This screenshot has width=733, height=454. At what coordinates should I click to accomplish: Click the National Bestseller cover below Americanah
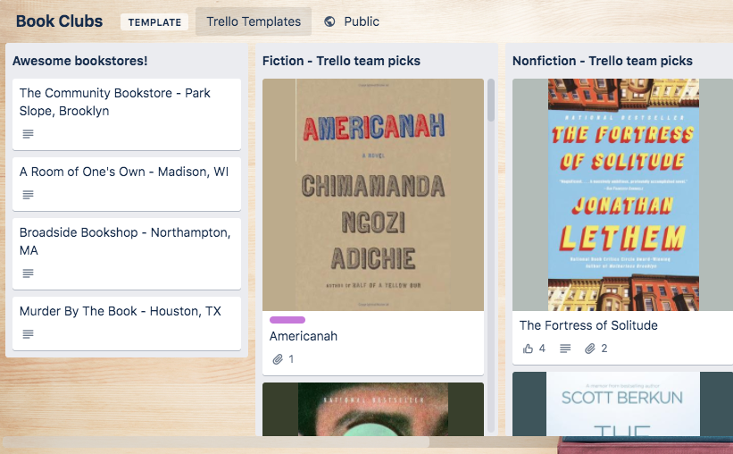(x=373, y=409)
